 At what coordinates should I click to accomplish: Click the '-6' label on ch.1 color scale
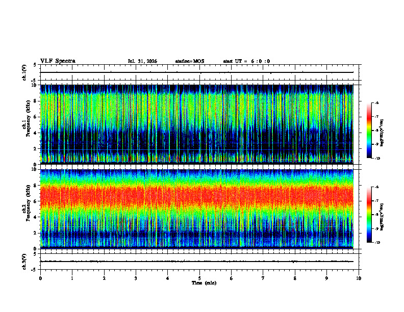377,102
